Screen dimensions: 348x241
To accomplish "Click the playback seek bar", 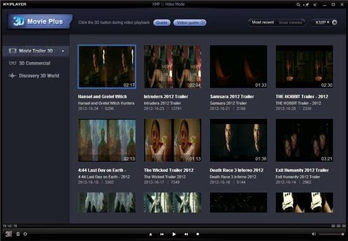I will point(174,226).
